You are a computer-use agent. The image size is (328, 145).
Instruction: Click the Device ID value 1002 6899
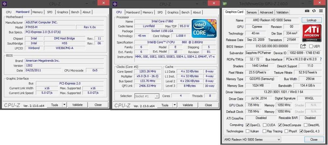[x=305, y=53]
